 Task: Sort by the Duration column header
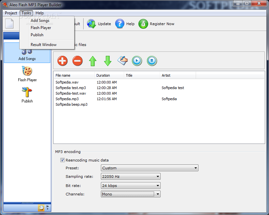(x=109, y=75)
